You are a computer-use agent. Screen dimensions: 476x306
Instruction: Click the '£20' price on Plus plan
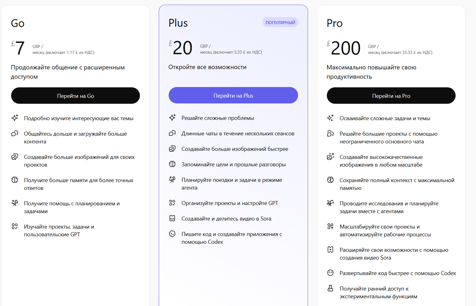[x=181, y=48]
